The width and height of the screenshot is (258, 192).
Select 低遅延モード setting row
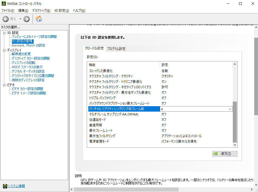(160, 120)
